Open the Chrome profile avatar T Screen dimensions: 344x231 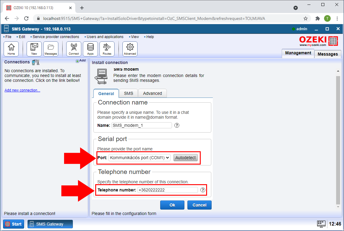click(327, 19)
